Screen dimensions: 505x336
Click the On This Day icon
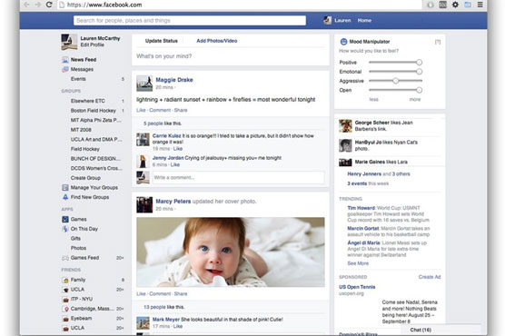pos(65,229)
